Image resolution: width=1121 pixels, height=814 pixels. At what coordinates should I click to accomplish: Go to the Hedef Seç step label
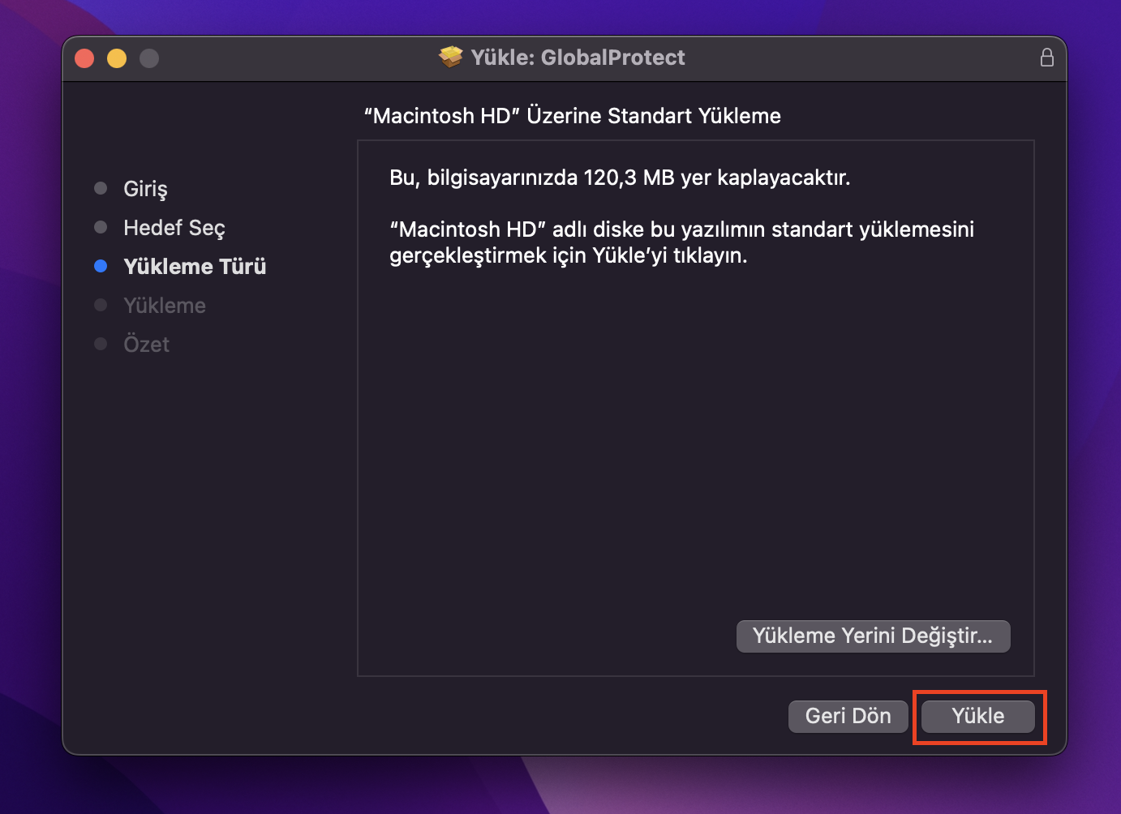coord(174,228)
